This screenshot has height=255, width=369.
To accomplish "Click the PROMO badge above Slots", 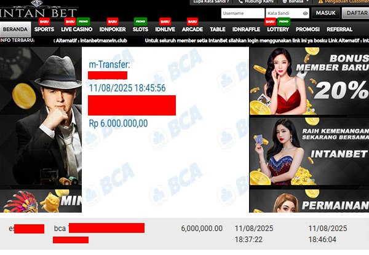I will point(140,22).
